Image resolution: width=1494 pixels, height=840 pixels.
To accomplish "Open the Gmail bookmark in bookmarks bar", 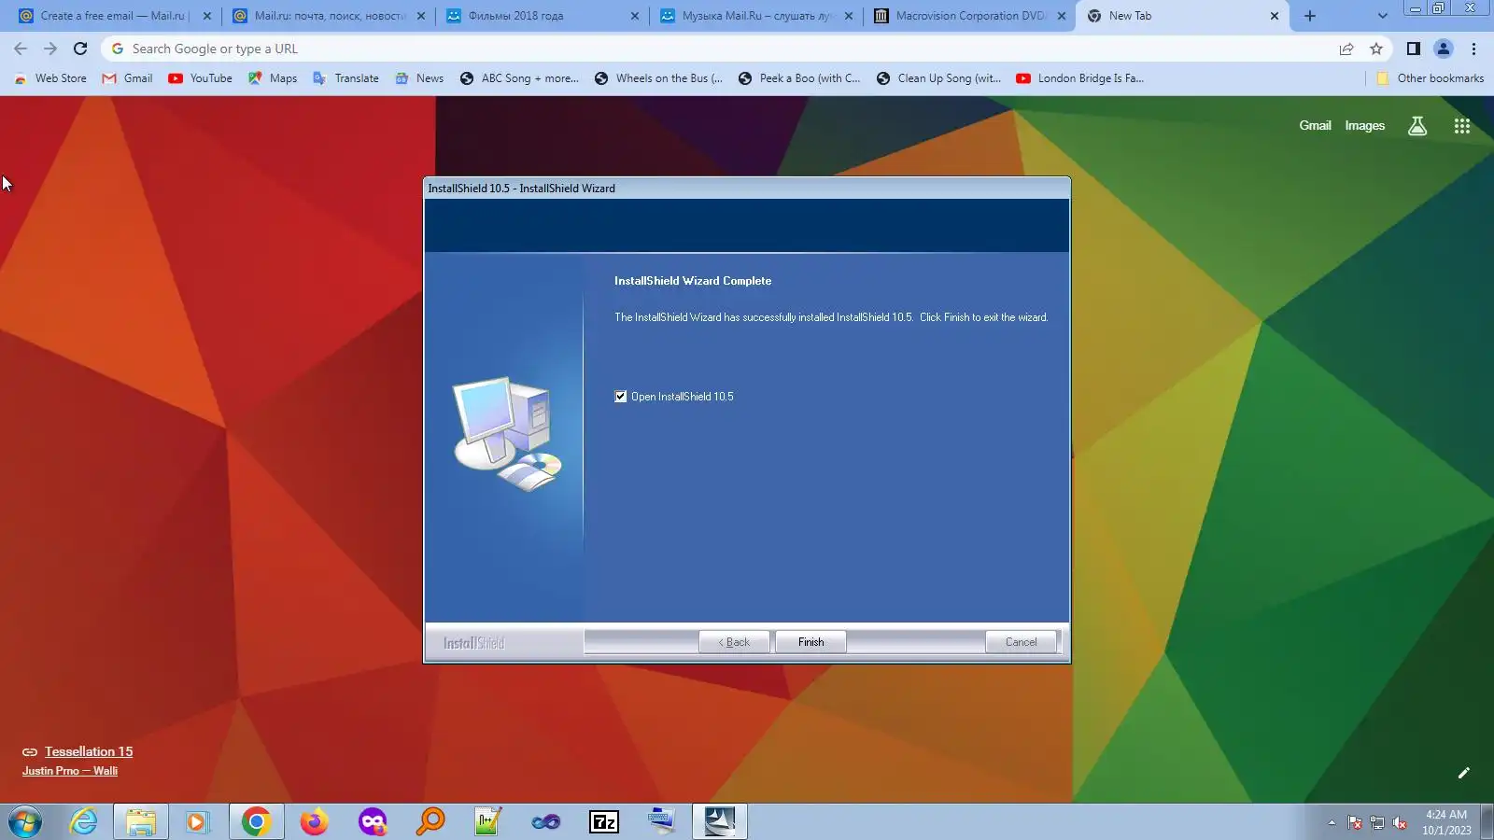I will (x=128, y=78).
